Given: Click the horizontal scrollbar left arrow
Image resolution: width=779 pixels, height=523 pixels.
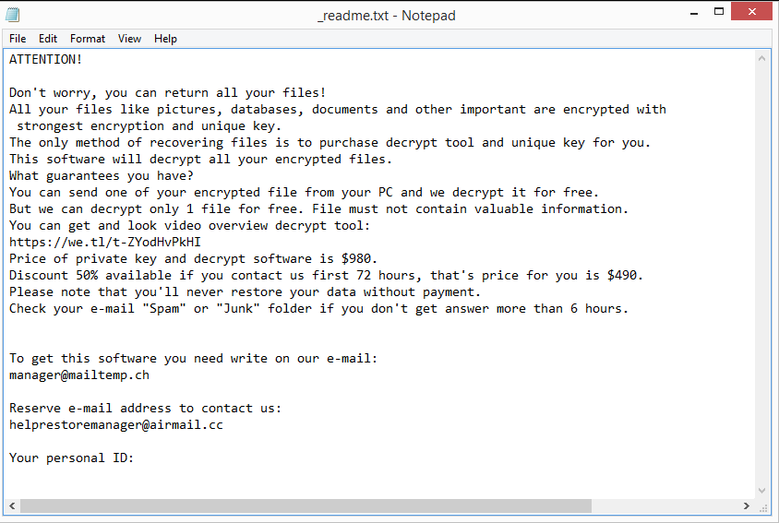Looking at the screenshot, I should point(12,505).
